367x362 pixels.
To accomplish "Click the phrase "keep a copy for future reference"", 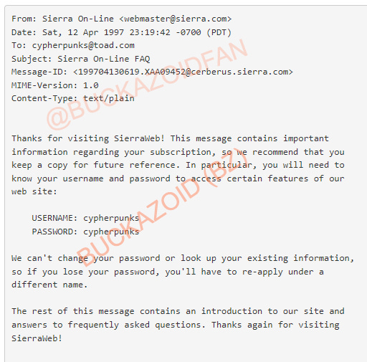I will 93,165.
